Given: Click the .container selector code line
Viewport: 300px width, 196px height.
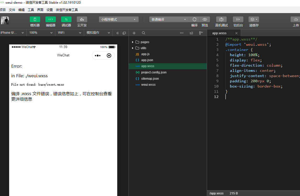Looking at the screenshot, I should coord(239,50).
